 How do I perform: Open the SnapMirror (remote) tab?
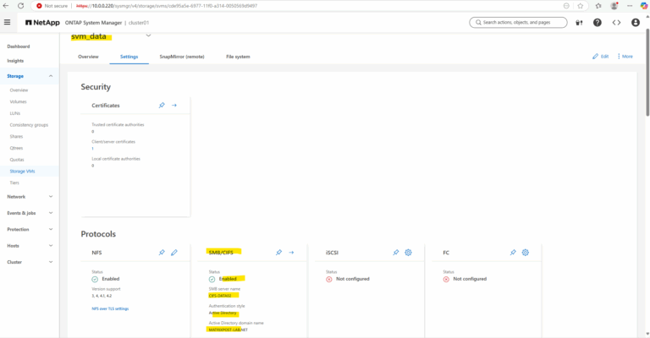182,57
